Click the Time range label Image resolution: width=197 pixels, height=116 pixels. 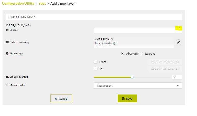coord(16,54)
